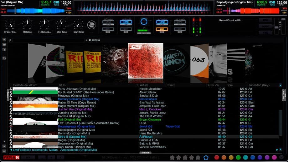
Task: Click the music note icon beside Parts Unknown
Action: [11, 89]
